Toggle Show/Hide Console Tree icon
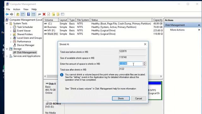This screenshot has width=202, height=114. click(23, 14)
